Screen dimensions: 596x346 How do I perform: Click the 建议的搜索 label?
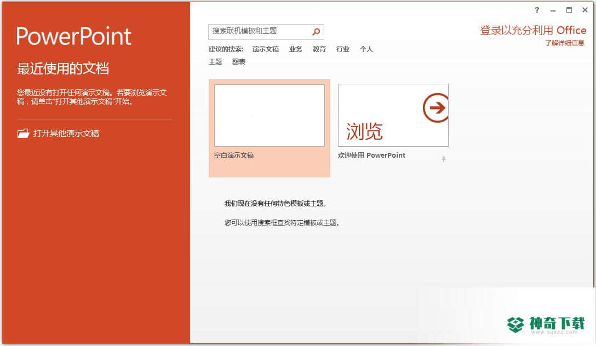pyautogui.click(x=226, y=49)
